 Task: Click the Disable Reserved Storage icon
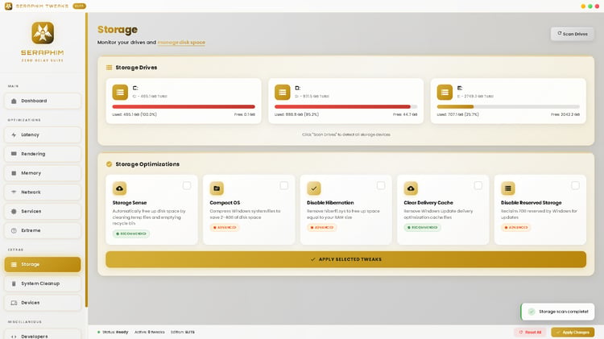tap(508, 188)
